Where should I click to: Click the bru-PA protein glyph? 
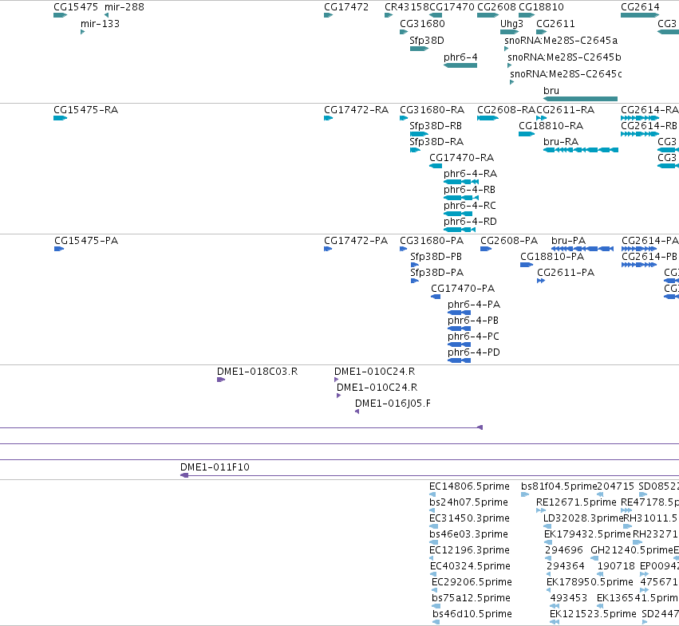pyautogui.click(x=582, y=249)
